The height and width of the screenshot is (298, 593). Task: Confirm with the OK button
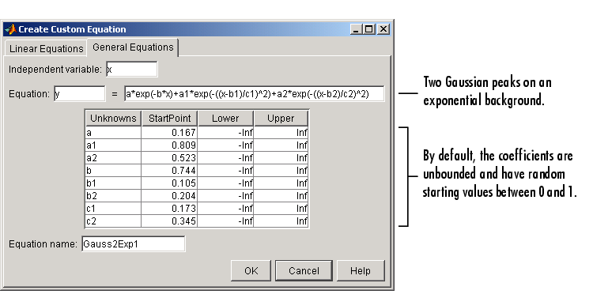251,271
